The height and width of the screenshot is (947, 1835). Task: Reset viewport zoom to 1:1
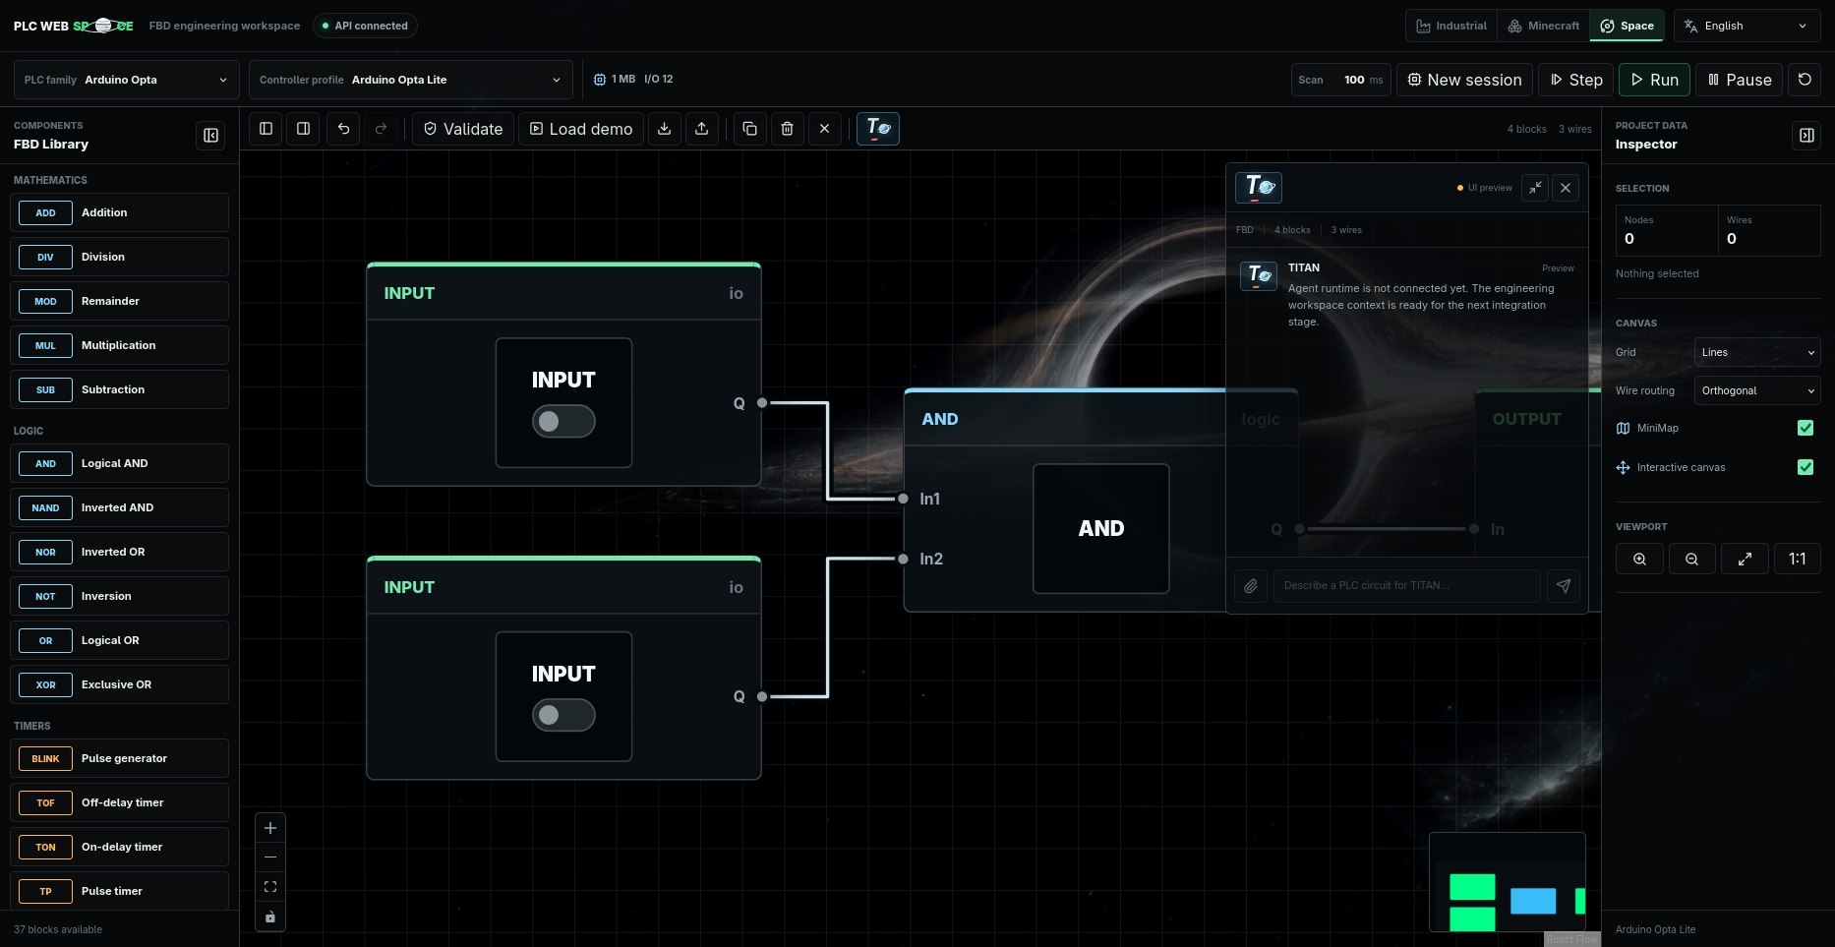point(1798,559)
